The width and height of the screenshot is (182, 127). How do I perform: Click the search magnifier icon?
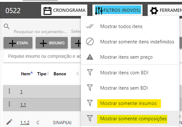6,26
